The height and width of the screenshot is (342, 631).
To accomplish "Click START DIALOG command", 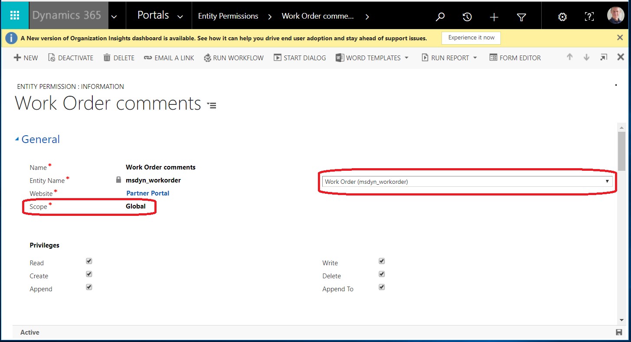I will click(x=300, y=58).
